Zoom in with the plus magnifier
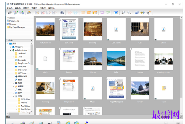 129,12
